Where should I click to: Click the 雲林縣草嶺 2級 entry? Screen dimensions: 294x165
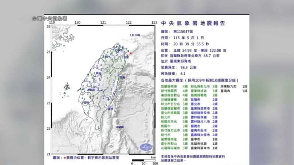pyautogui.click(x=204, y=117)
